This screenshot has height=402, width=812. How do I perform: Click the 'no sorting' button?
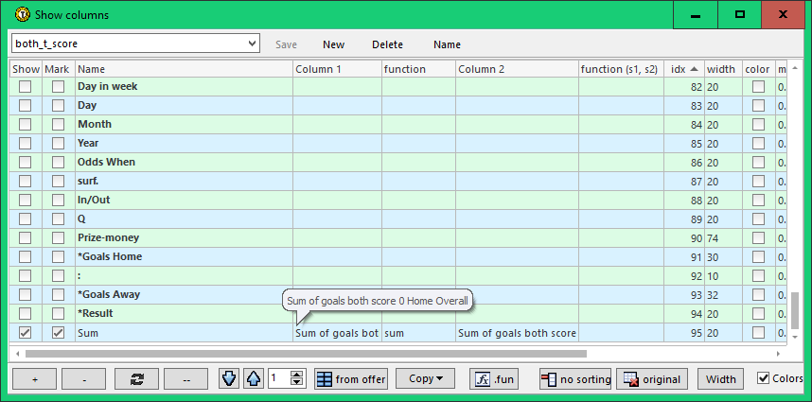click(x=575, y=379)
